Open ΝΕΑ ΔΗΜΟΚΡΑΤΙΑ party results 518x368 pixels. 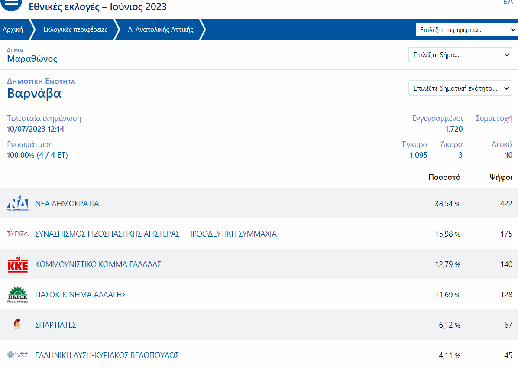[67, 204]
